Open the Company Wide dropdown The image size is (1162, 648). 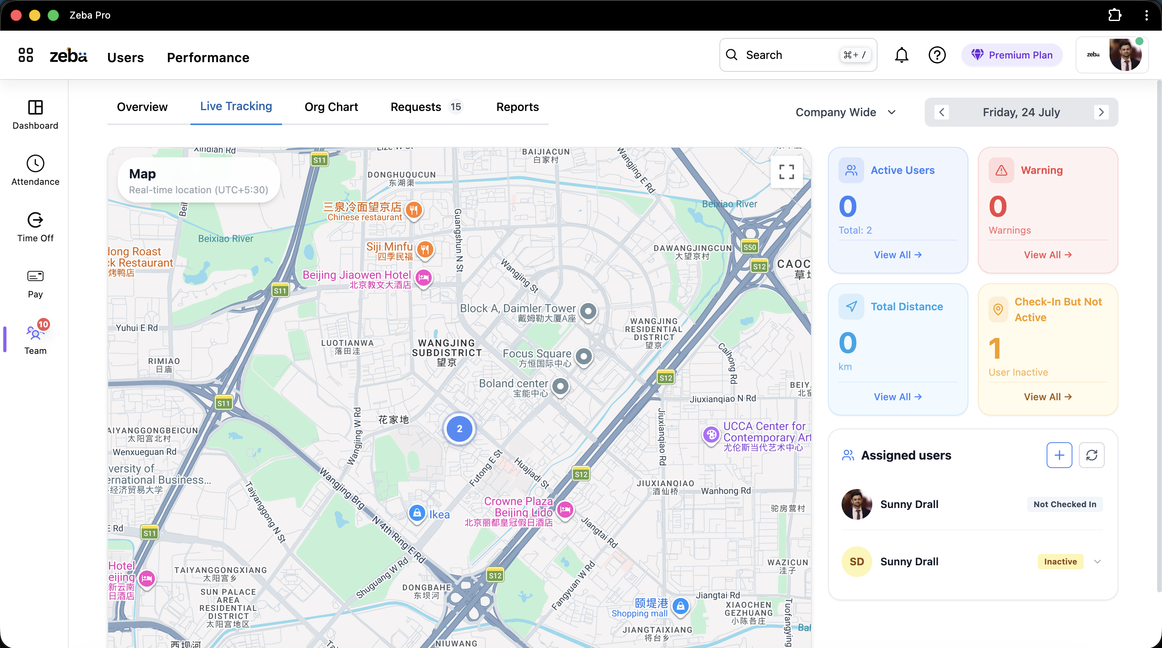(x=845, y=112)
